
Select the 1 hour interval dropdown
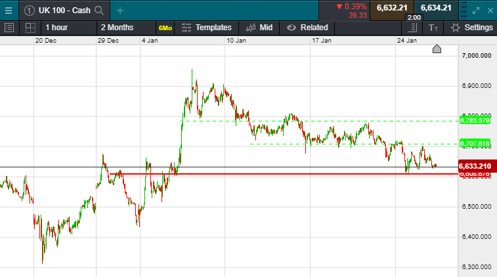click(x=69, y=28)
